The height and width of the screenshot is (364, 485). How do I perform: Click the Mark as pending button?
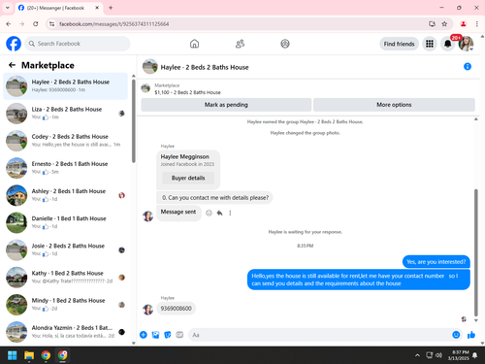pyautogui.click(x=226, y=105)
